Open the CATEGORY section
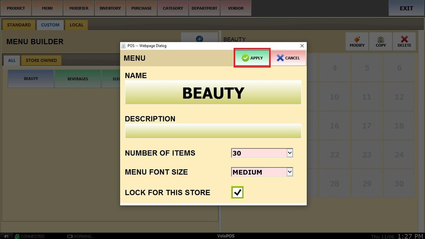The image size is (425, 239). click(x=173, y=8)
